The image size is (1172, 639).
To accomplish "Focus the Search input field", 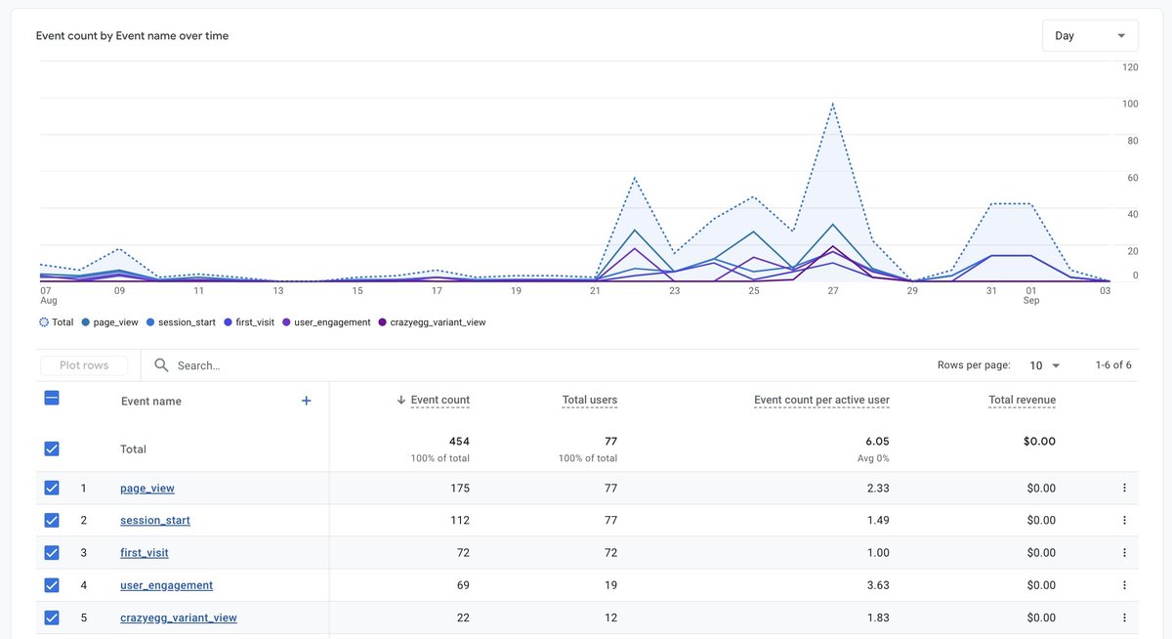I will click(x=547, y=365).
